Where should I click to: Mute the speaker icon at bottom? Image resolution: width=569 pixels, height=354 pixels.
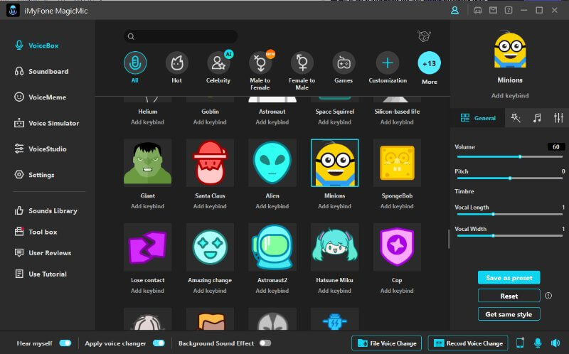(x=555, y=343)
